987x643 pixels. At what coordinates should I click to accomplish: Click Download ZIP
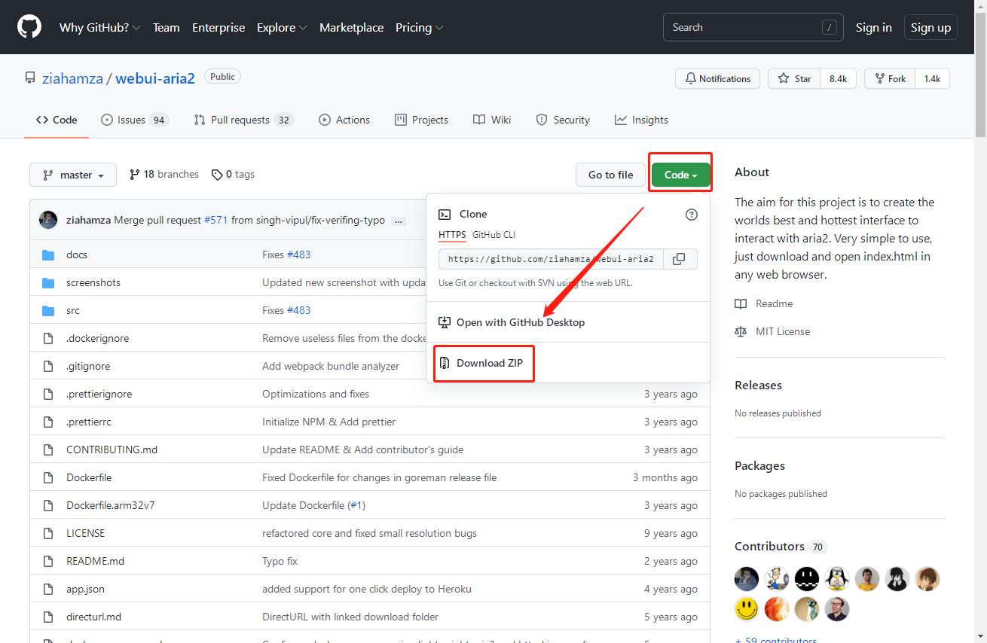[x=489, y=363]
